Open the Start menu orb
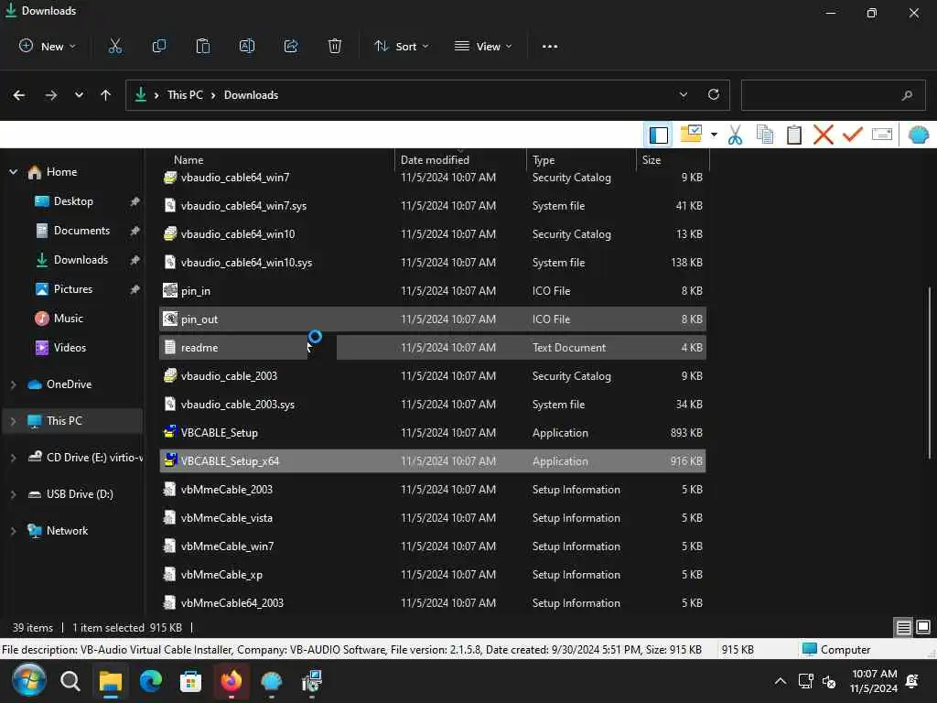 click(x=28, y=681)
